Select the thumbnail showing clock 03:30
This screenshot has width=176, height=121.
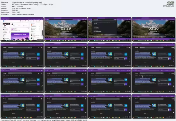(154, 29)
